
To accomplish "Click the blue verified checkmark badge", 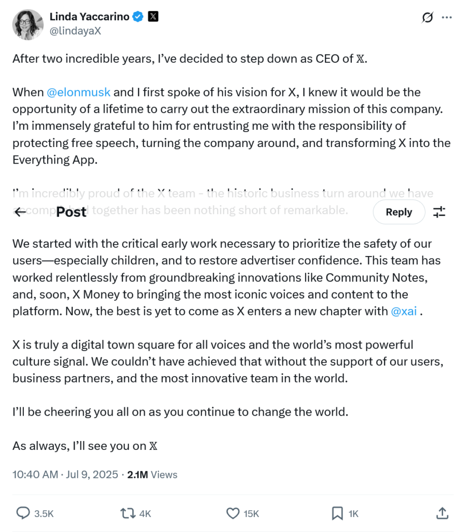I will coord(138,17).
